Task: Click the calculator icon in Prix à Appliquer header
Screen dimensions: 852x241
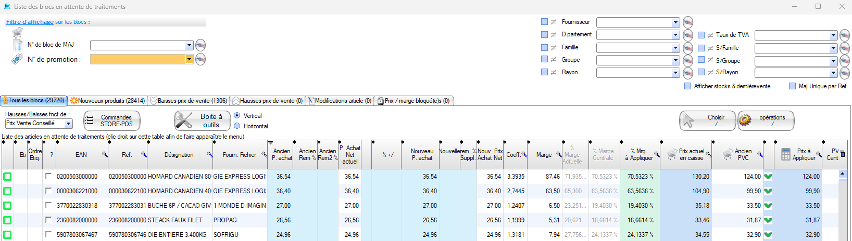Action: (786, 155)
